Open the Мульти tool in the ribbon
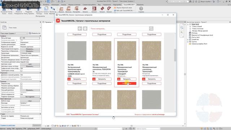 point(61,10)
